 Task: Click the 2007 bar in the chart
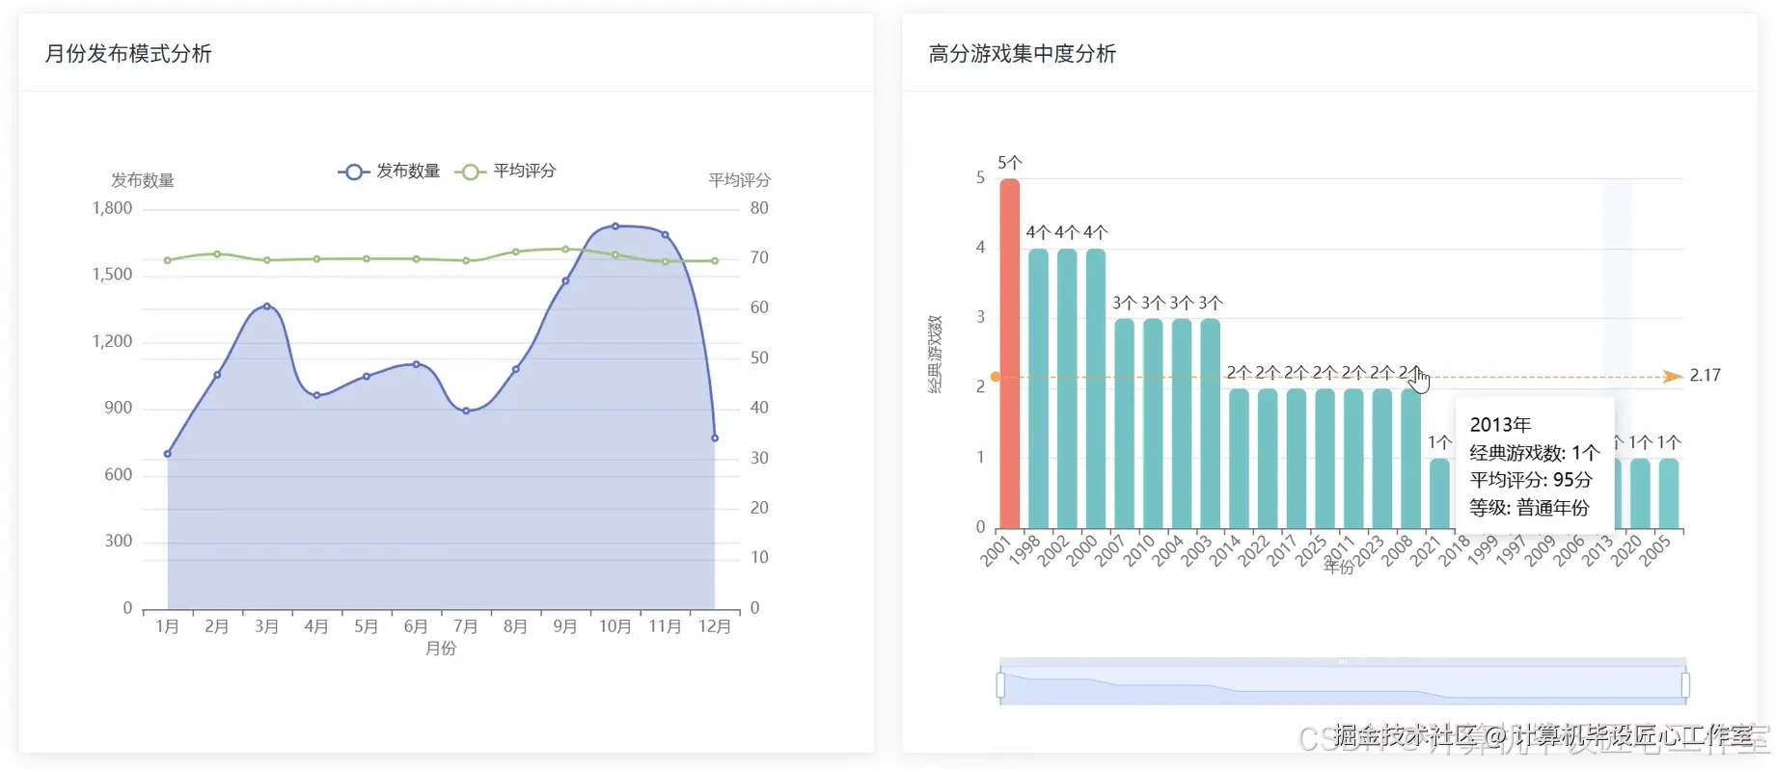pyautogui.click(x=1125, y=423)
